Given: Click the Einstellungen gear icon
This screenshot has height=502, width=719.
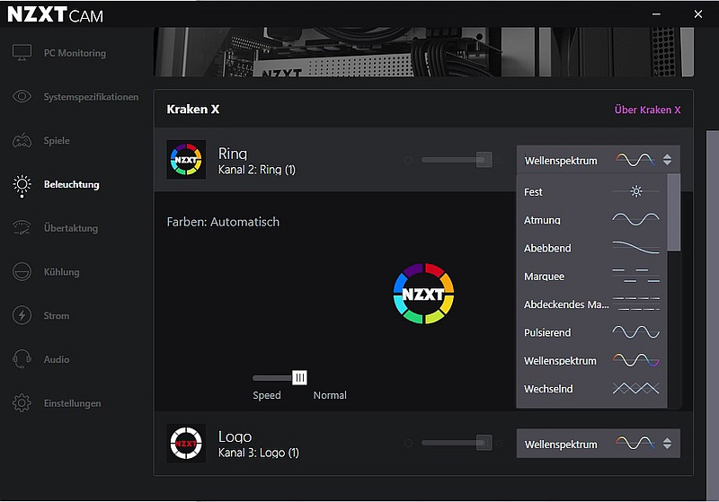Looking at the screenshot, I should pos(22,403).
